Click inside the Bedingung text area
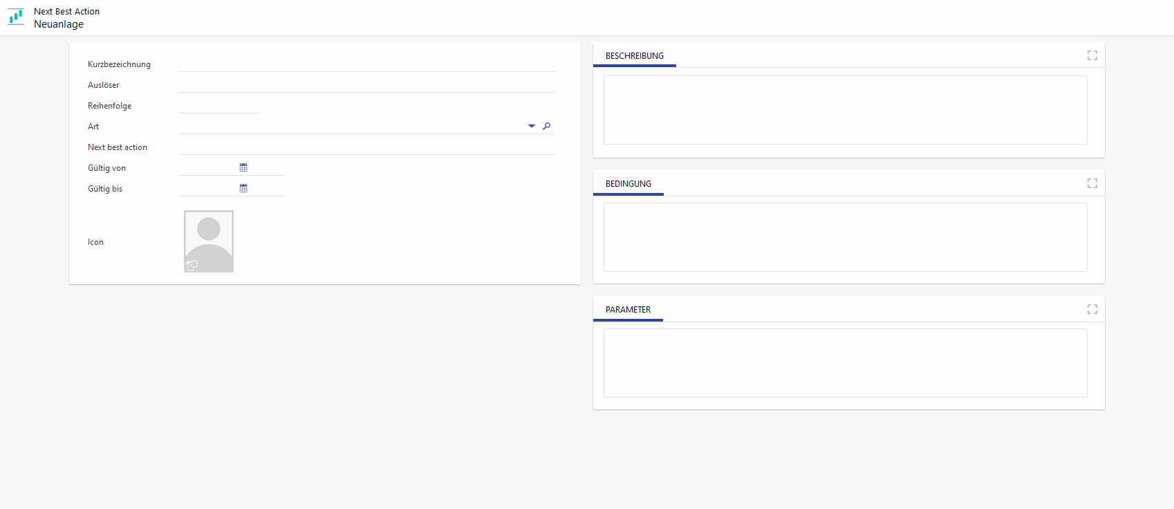Image resolution: width=1174 pixels, height=509 pixels. 845,237
